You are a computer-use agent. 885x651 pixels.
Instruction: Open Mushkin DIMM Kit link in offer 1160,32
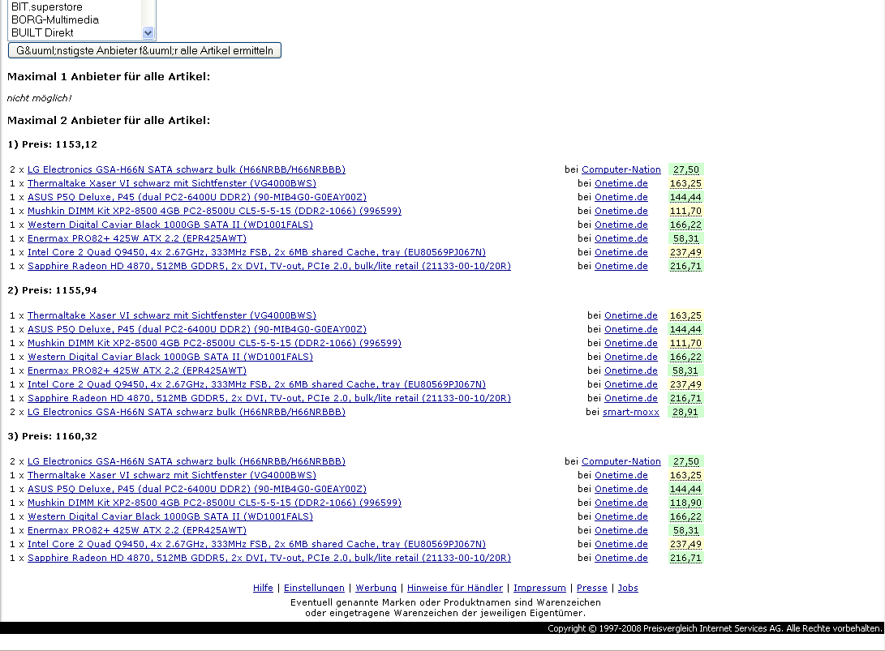coord(214,503)
